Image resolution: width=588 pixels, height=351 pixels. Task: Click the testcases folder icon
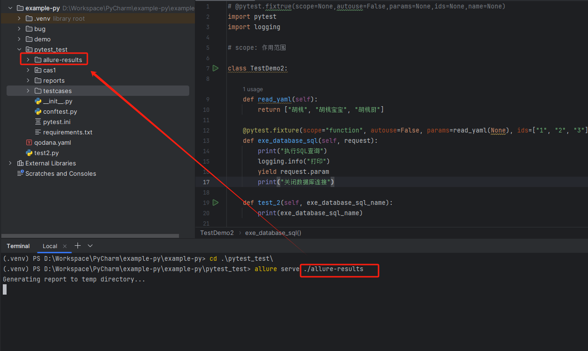click(x=38, y=91)
